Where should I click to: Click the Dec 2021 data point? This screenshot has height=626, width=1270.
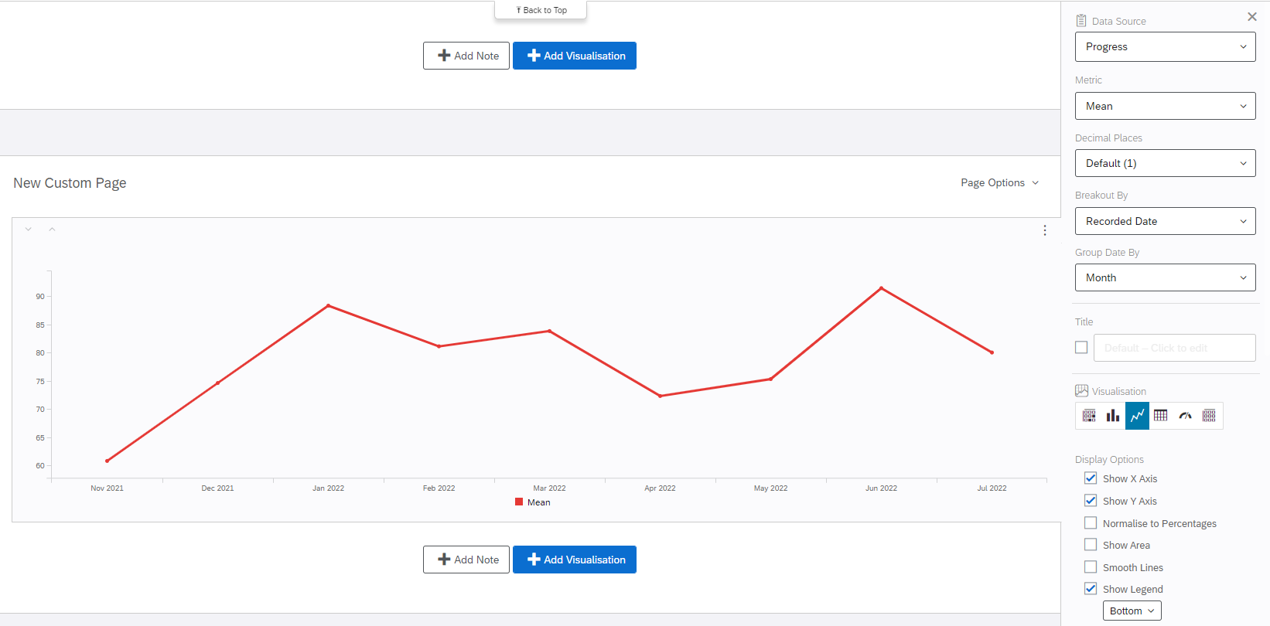tap(218, 383)
